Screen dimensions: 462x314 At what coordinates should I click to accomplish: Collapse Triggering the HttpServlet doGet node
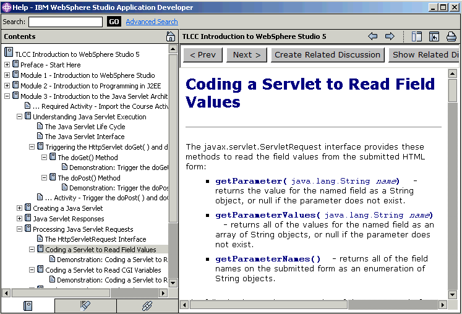32,146
